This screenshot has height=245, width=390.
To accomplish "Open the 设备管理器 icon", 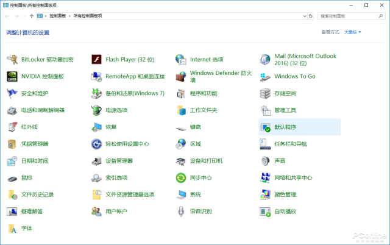I will click(96, 161).
